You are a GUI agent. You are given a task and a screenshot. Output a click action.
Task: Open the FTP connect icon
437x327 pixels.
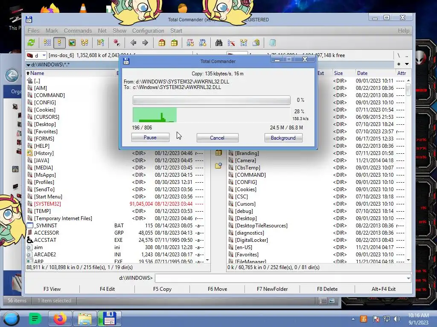click(x=190, y=43)
